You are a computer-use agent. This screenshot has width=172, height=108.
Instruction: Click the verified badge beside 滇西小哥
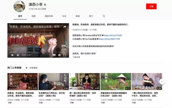click(x=45, y=5)
